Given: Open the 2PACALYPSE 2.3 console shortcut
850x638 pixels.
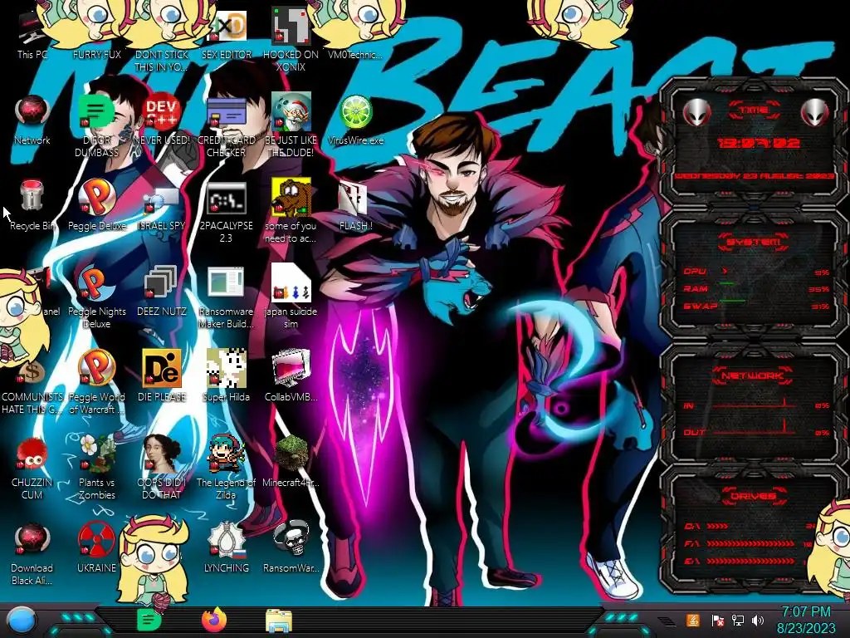Looking at the screenshot, I should coord(226,212).
